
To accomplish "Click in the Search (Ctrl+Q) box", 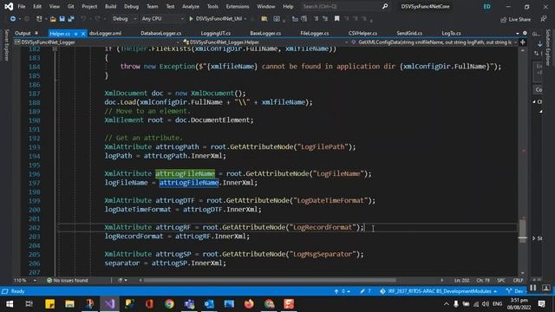I will pos(341,6).
